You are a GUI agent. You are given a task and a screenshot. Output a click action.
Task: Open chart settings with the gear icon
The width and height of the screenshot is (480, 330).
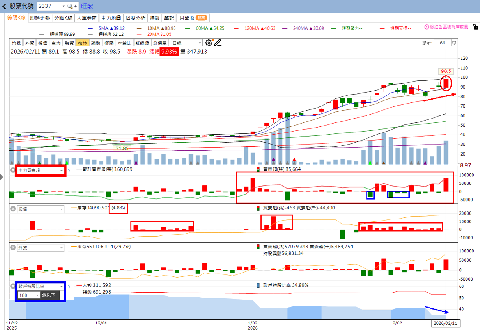coord(209,43)
